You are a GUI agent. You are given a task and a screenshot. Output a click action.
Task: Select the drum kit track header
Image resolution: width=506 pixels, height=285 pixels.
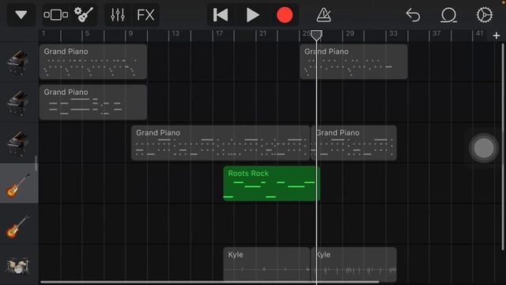coord(19,265)
